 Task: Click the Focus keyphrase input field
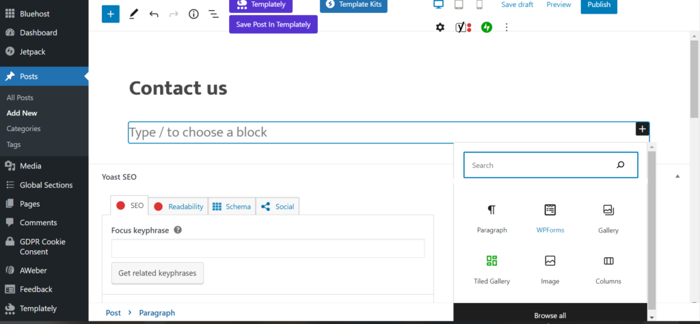tap(268, 248)
